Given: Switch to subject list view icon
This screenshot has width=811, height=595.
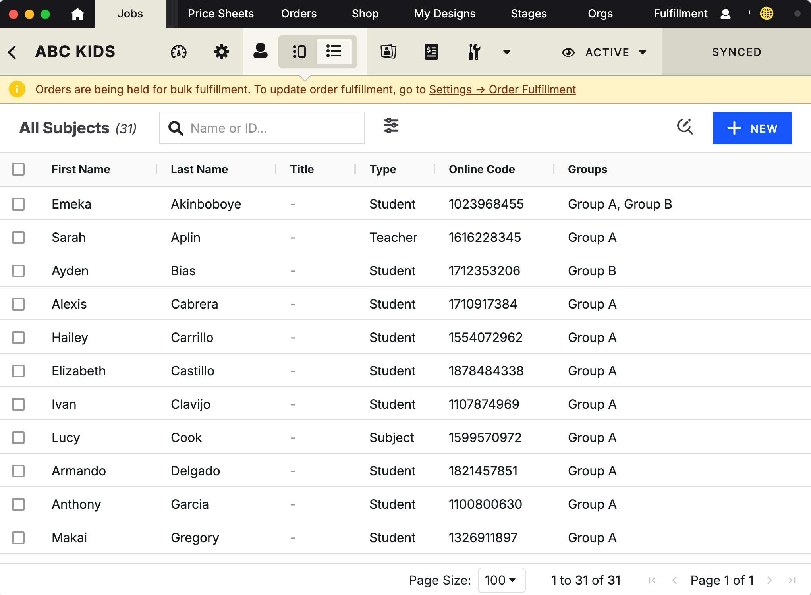Looking at the screenshot, I should (334, 52).
